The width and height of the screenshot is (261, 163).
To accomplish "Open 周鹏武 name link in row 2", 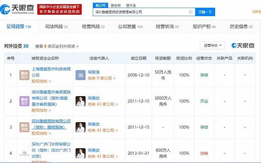I will point(94,98).
